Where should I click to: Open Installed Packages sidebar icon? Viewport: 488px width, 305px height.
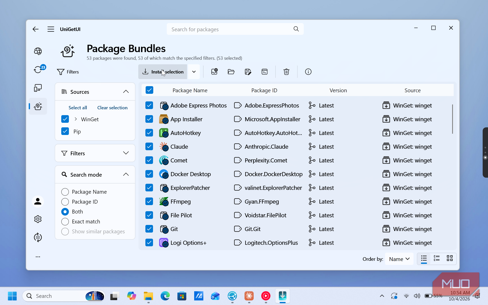point(38,88)
